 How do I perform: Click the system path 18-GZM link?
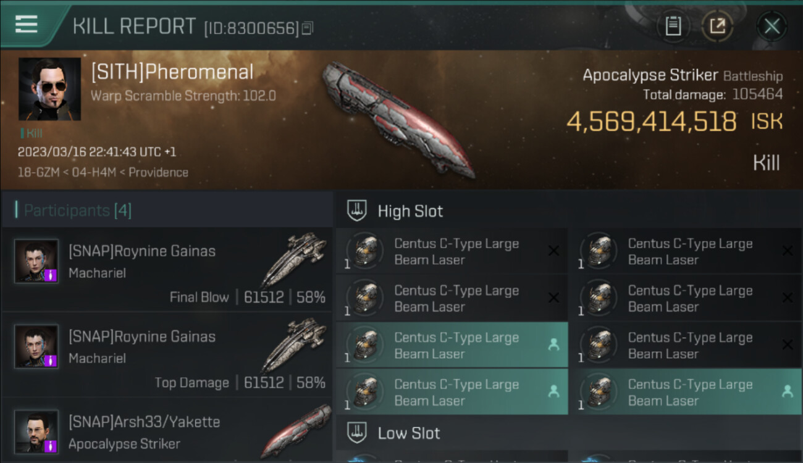pos(35,172)
